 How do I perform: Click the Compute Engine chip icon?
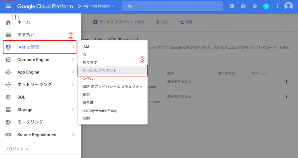[8, 60]
